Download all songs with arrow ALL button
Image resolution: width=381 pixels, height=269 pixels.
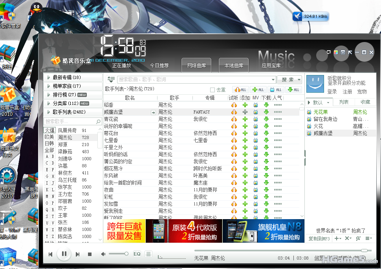click(293, 90)
